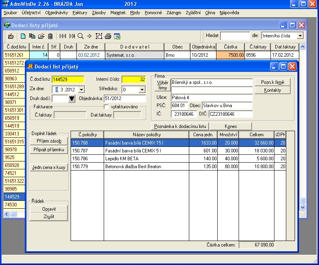Viewport: 319px width, 265px height.
Task: Open the Pomocné menu
Action: pyautogui.click(x=153, y=13)
